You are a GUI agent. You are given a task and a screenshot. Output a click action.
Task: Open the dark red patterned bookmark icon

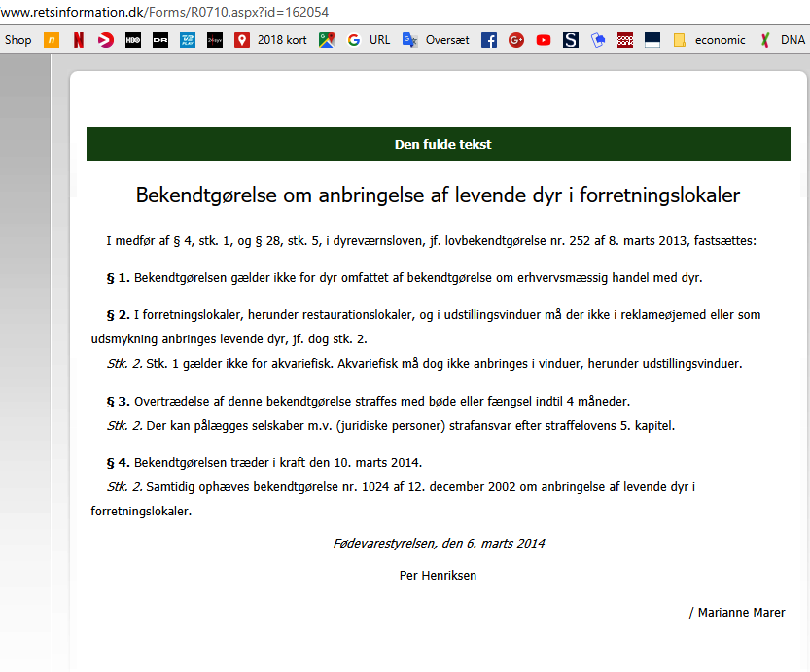[x=625, y=40]
